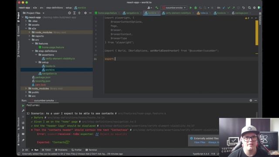This screenshot has height=157, width=279.
Task: Select world.ts file in project tree
Action: click(50, 70)
